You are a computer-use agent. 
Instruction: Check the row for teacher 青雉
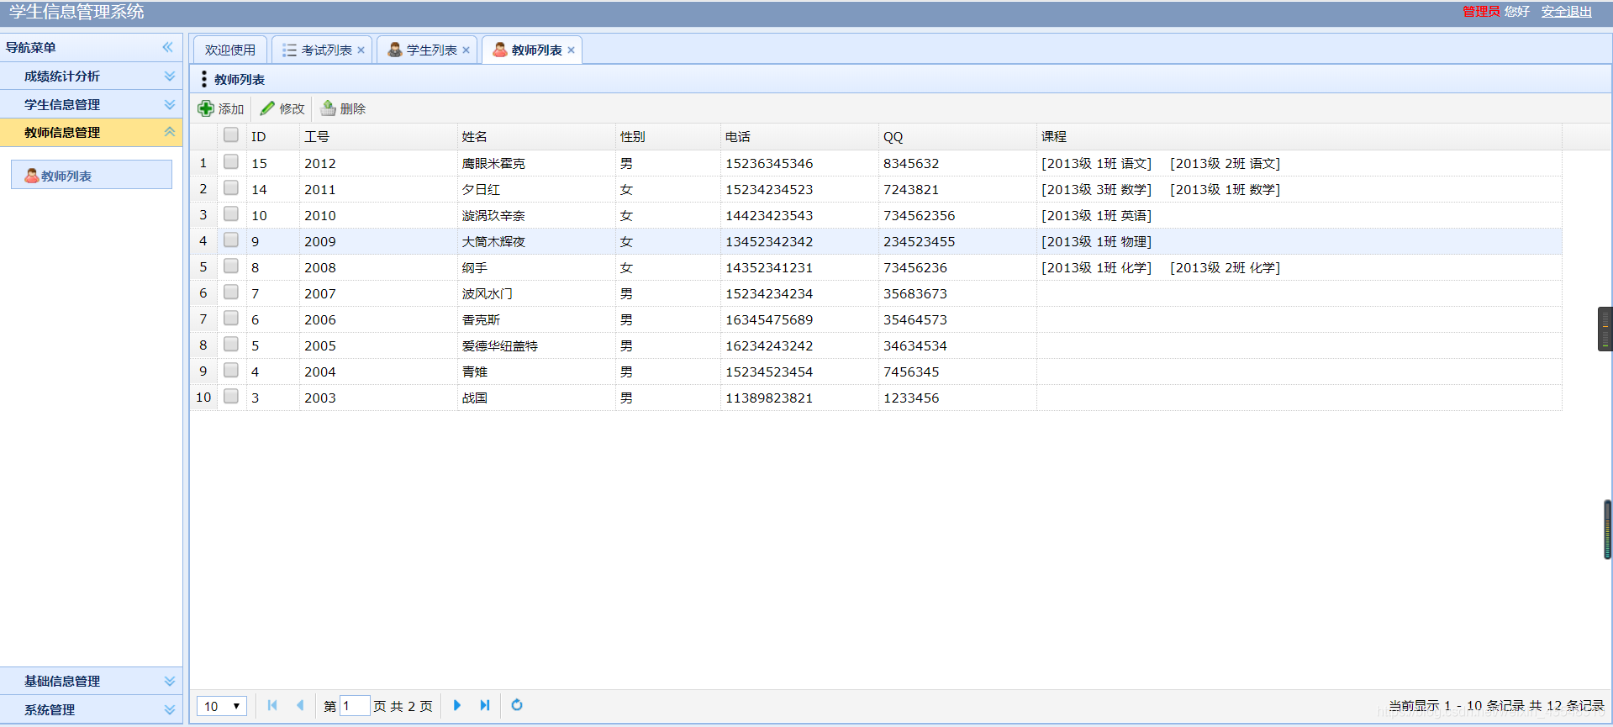[231, 371]
